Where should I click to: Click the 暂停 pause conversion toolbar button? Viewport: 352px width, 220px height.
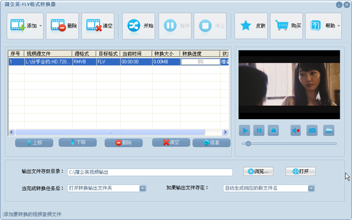point(175,26)
